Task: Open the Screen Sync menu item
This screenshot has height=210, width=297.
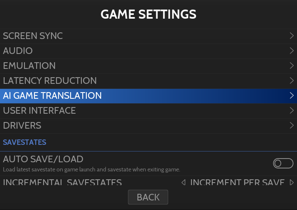Action: 33,36
